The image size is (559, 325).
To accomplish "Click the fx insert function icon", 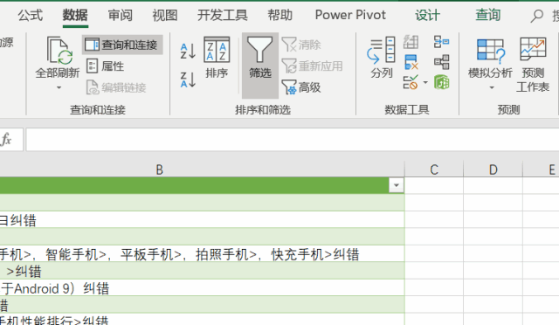I will (x=6, y=140).
